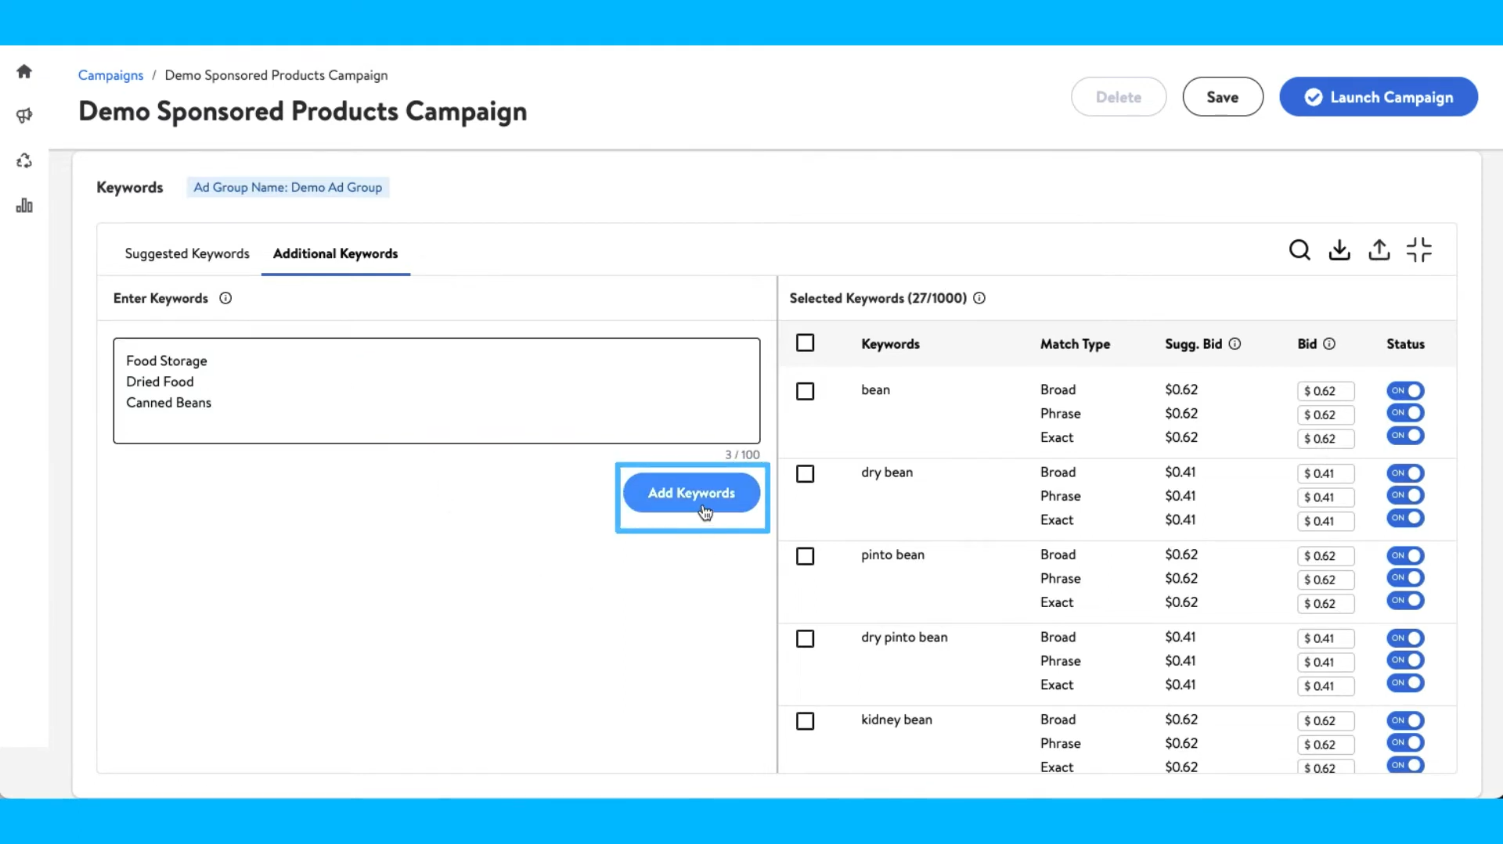Click the circular arrows sidebar icon
The width and height of the screenshot is (1503, 844).
(24, 161)
